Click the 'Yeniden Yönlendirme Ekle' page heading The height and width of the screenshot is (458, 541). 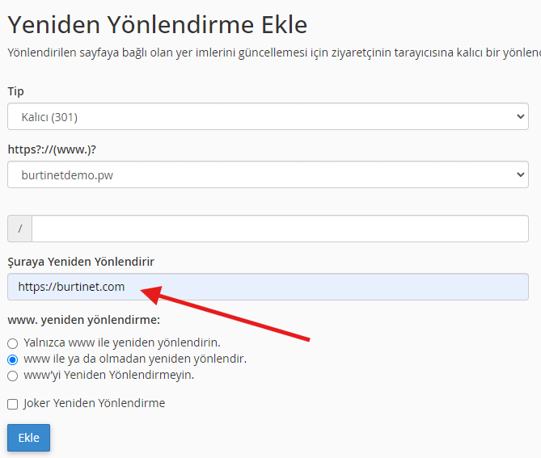[x=158, y=24]
